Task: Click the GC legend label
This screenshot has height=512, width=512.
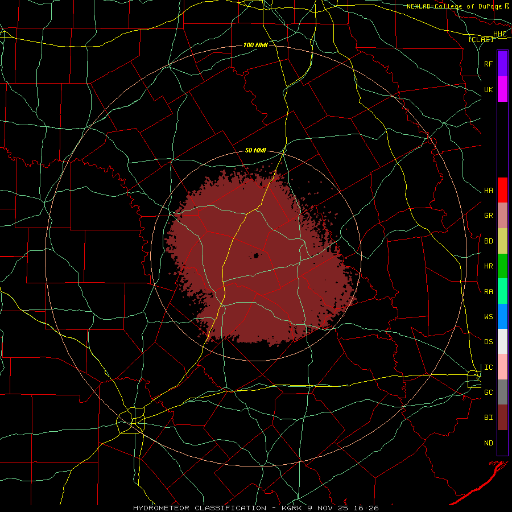Action: click(489, 393)
